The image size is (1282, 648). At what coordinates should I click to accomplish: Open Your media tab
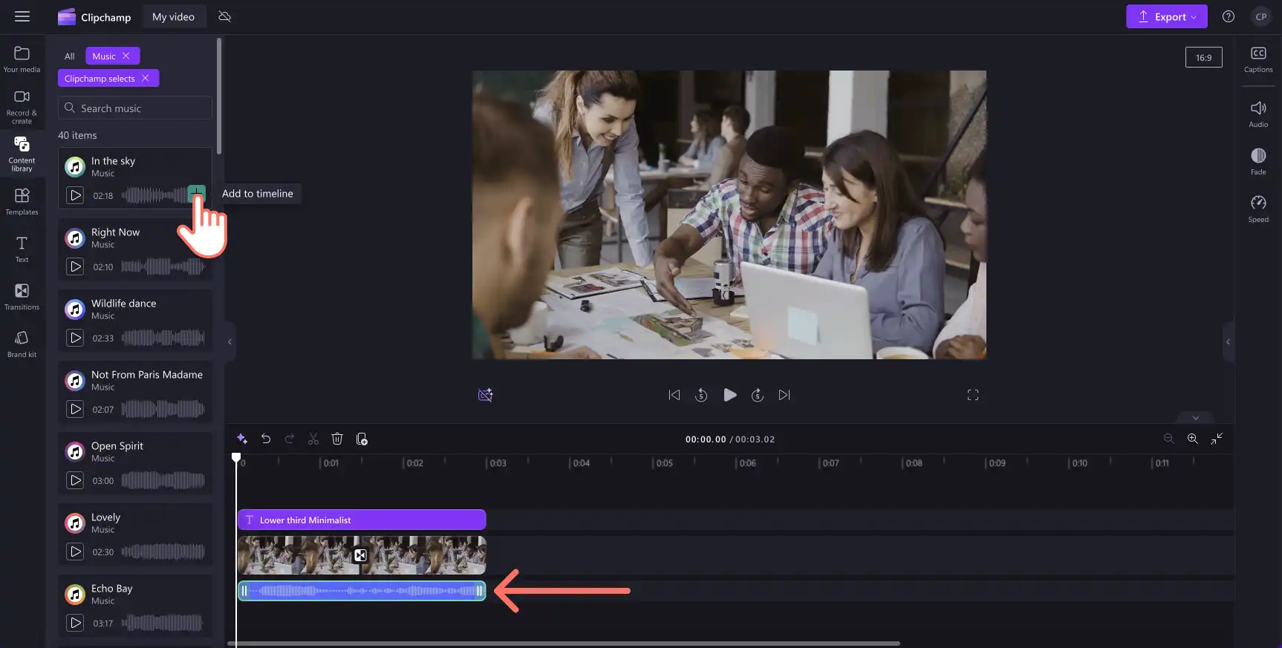[x=22, y=59]
